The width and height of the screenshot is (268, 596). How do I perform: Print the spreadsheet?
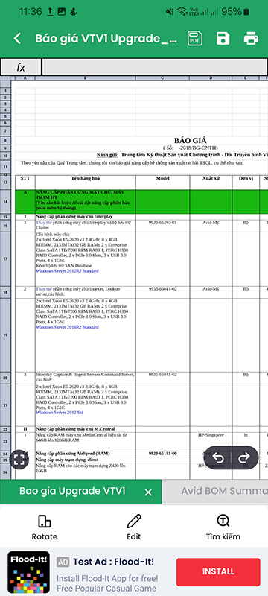pyautogui.click(x=251, y=39)
